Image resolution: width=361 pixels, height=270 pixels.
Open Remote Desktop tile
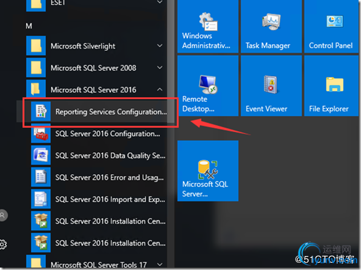point(208,86)
